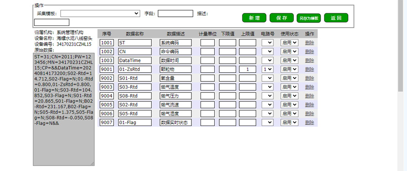Focus the 描述 input field

(x=52, y=22)
